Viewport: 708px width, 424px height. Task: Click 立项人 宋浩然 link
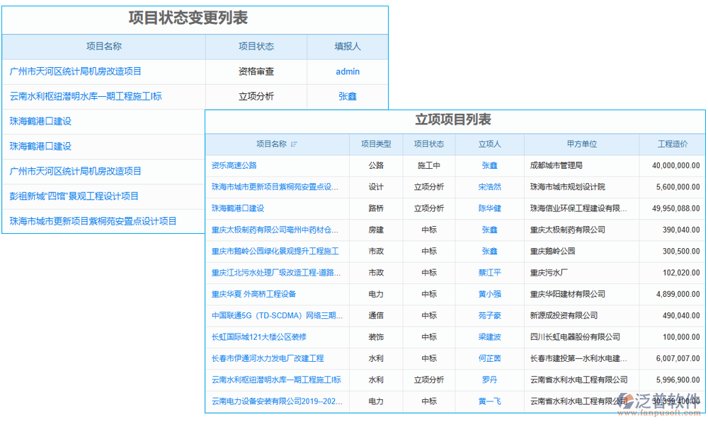click(489, 187)
